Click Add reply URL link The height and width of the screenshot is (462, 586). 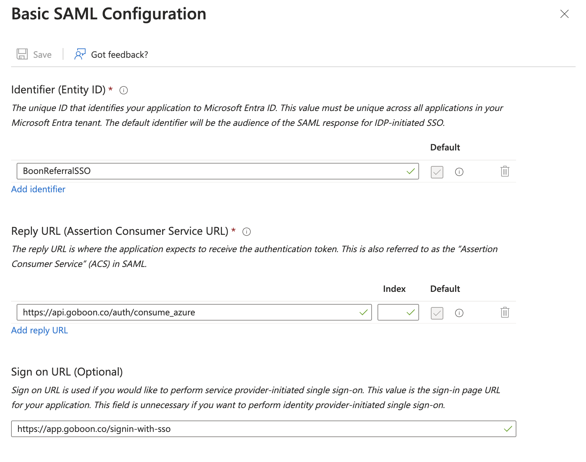pyautogui.click(x=39, y=330)
